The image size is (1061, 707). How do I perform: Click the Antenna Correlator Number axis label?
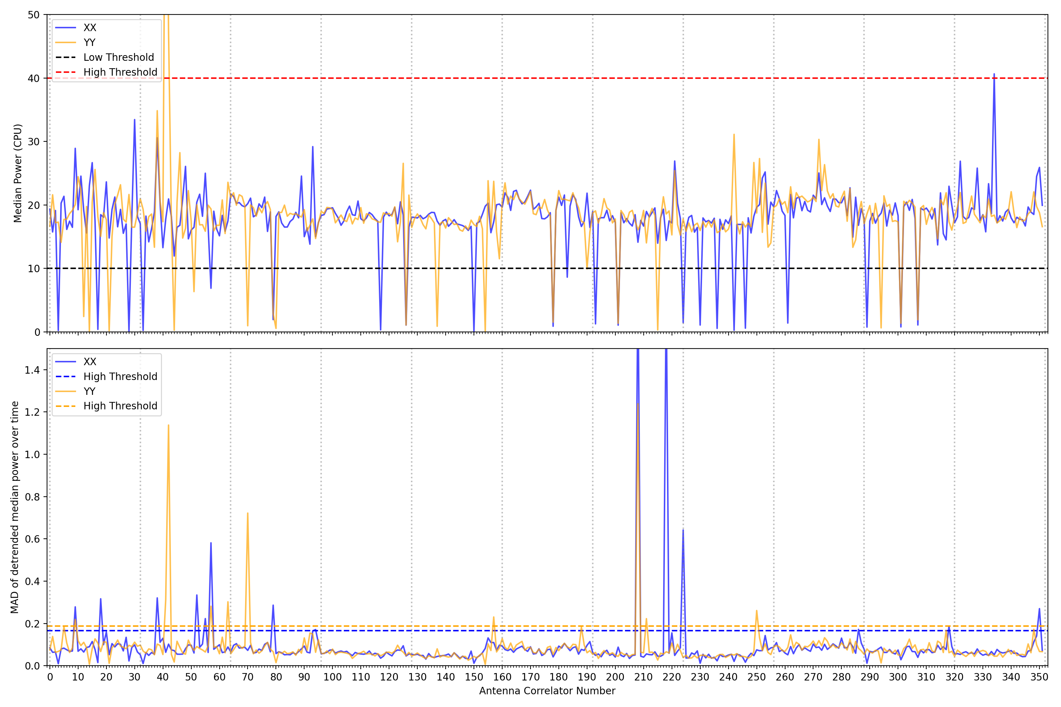[x=547, y=691]
